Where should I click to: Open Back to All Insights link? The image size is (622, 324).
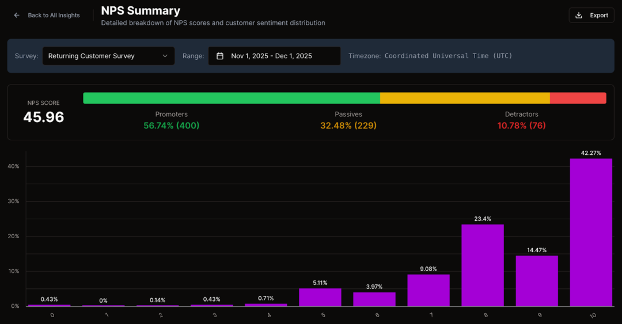54,16
